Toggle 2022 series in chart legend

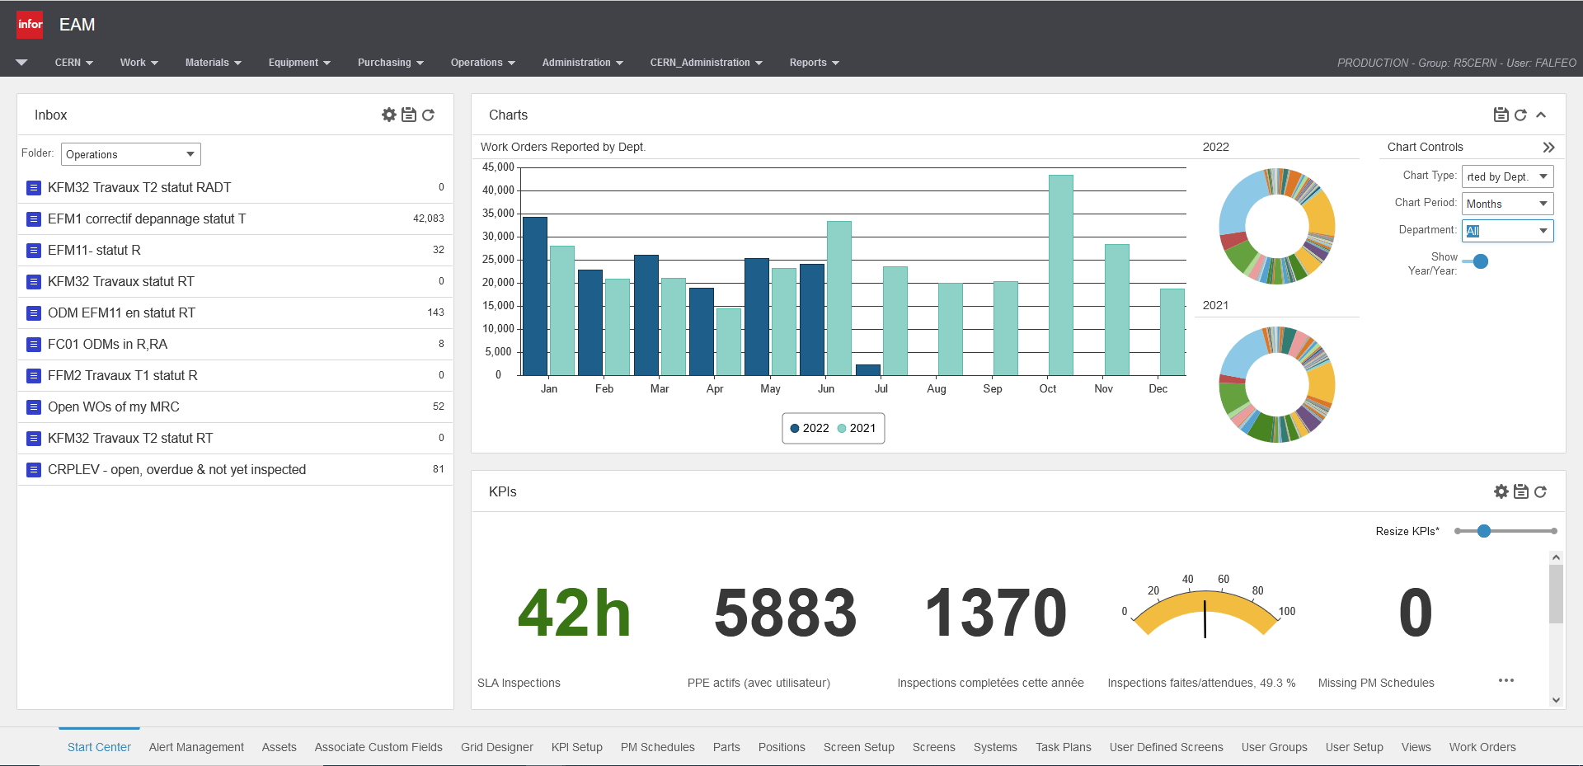[810, 428]
